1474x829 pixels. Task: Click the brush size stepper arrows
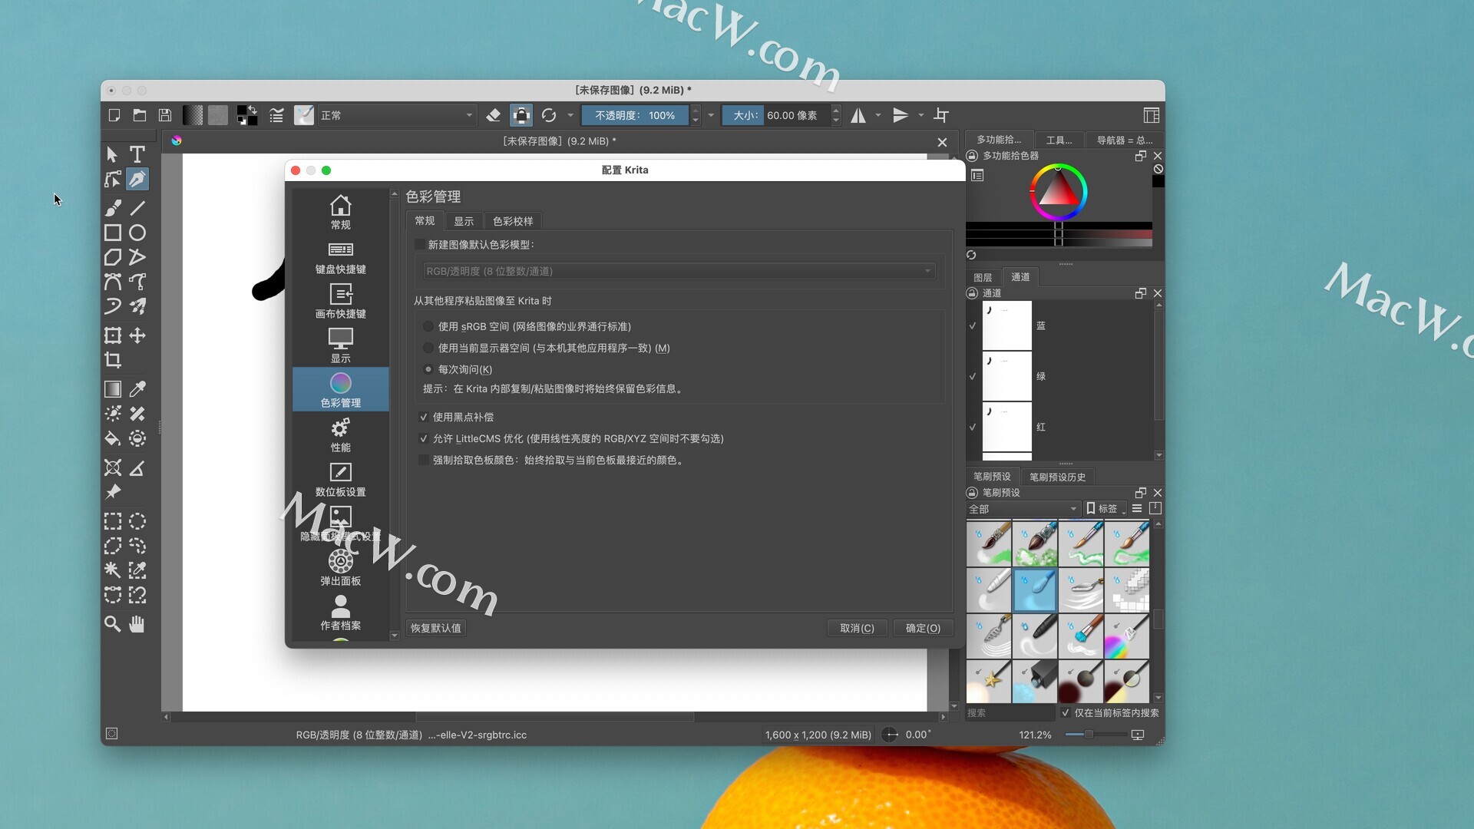[x=836, y=115]
